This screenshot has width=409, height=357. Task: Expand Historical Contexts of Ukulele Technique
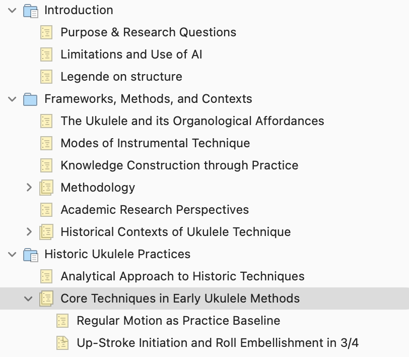[x=29, y=232]
